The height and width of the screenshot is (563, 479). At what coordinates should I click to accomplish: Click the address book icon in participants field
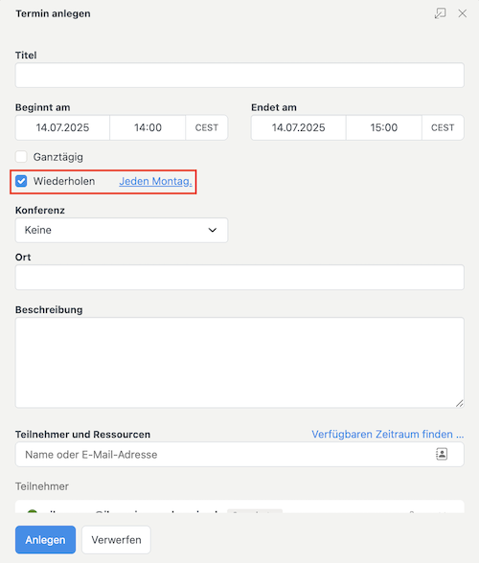pyautogui.click(x=442, y=454)
